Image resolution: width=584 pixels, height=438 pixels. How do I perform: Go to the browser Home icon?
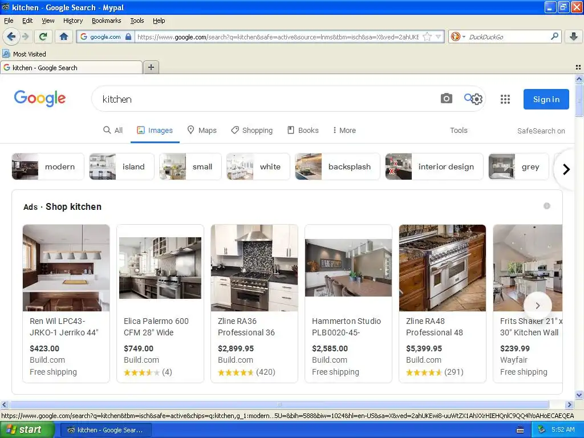(64, 36)
